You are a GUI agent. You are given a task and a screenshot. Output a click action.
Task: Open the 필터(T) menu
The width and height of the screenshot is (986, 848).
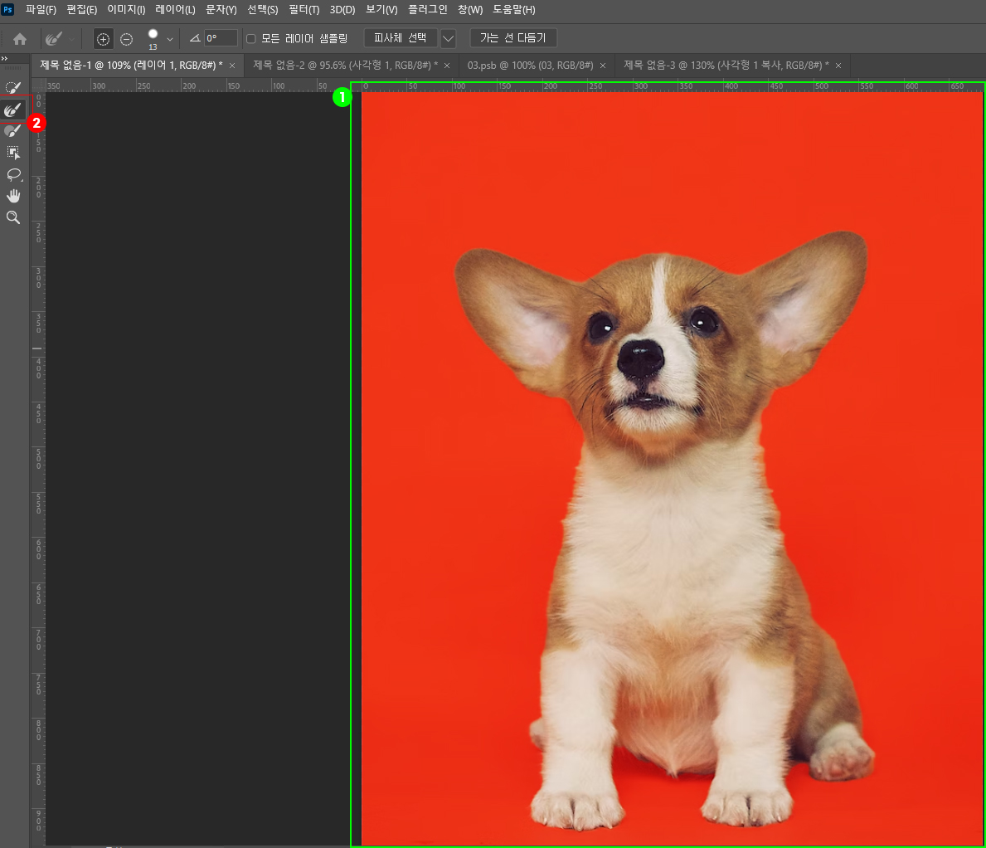tap(304, 10)
